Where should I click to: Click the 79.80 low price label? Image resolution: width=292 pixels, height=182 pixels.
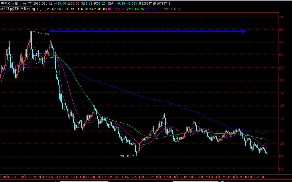pos(125,157)
